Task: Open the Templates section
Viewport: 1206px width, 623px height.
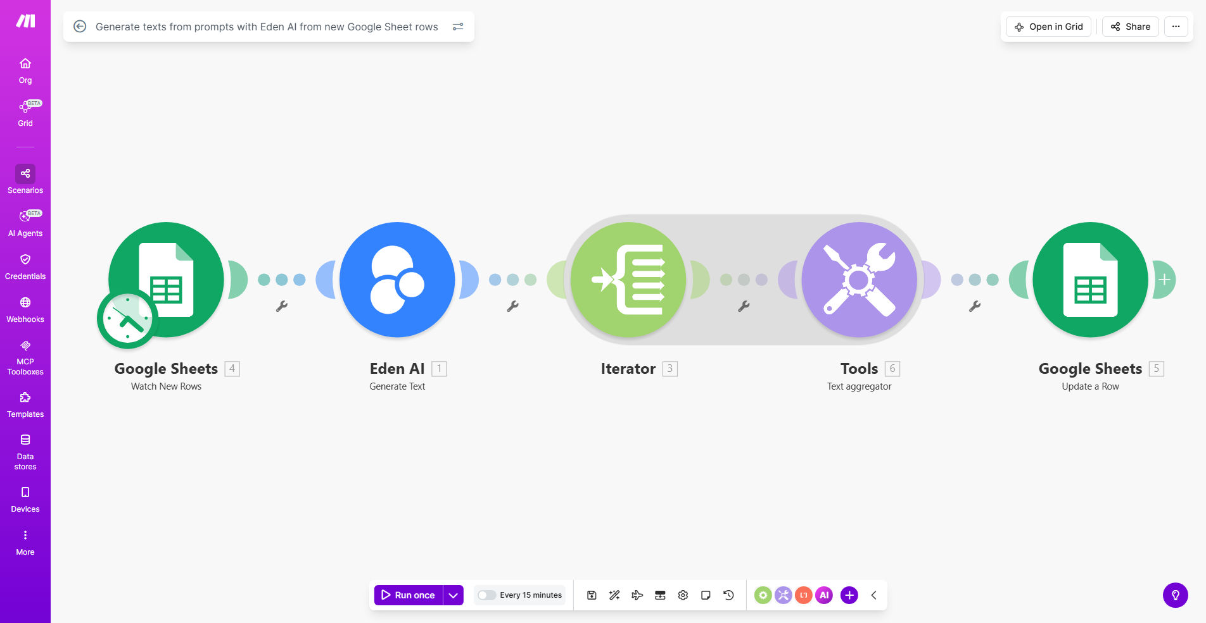Action: click(25, 405)
